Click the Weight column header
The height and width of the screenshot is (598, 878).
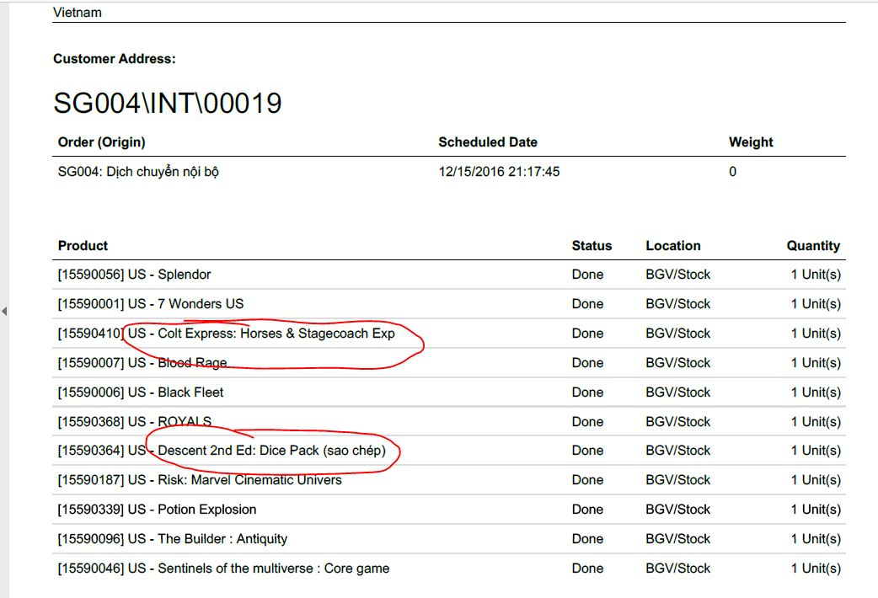coord(751,142)
